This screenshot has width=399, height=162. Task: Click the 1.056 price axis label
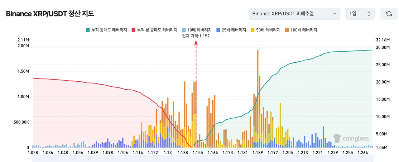78,153
